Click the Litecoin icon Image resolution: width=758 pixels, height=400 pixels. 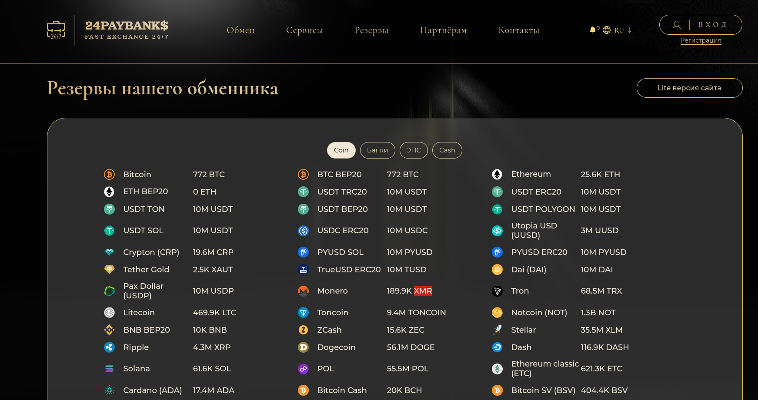click(x=109, y=312)
